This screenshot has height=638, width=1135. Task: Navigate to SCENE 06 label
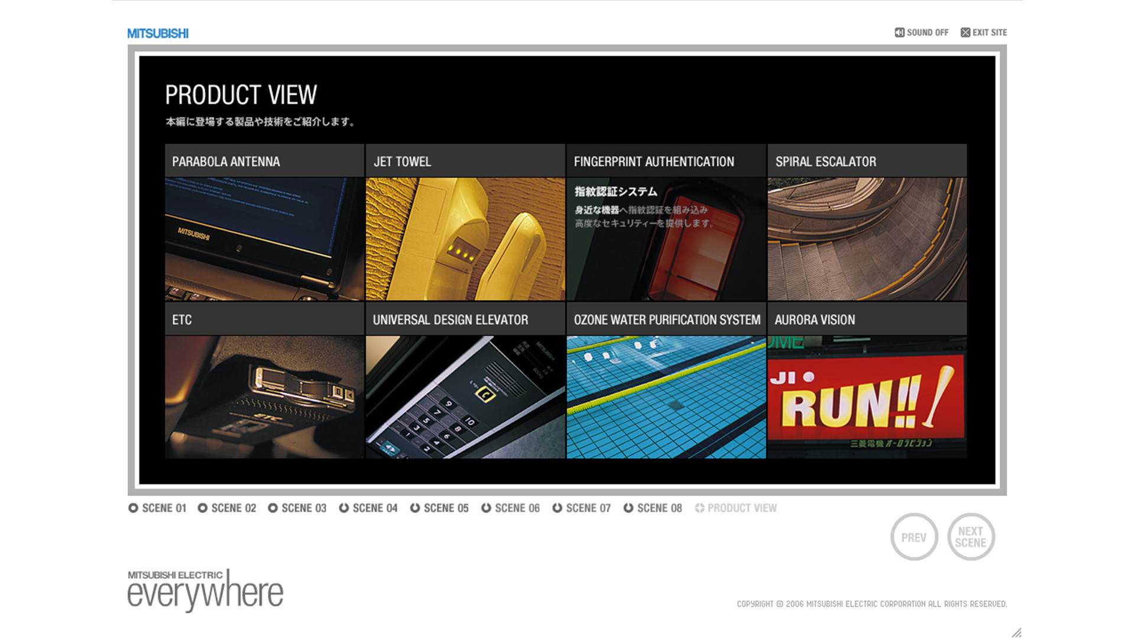point(517,508)
